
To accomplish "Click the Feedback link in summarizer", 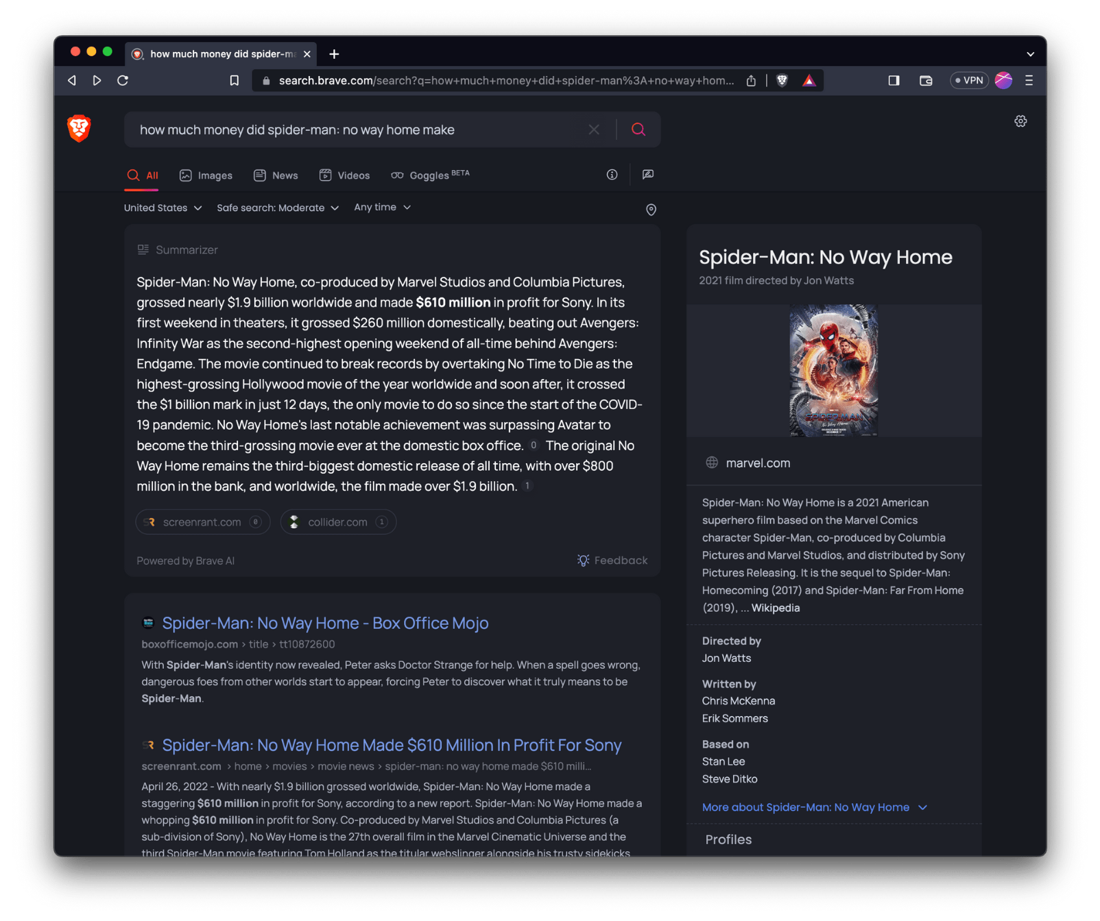I will [612, 561].
